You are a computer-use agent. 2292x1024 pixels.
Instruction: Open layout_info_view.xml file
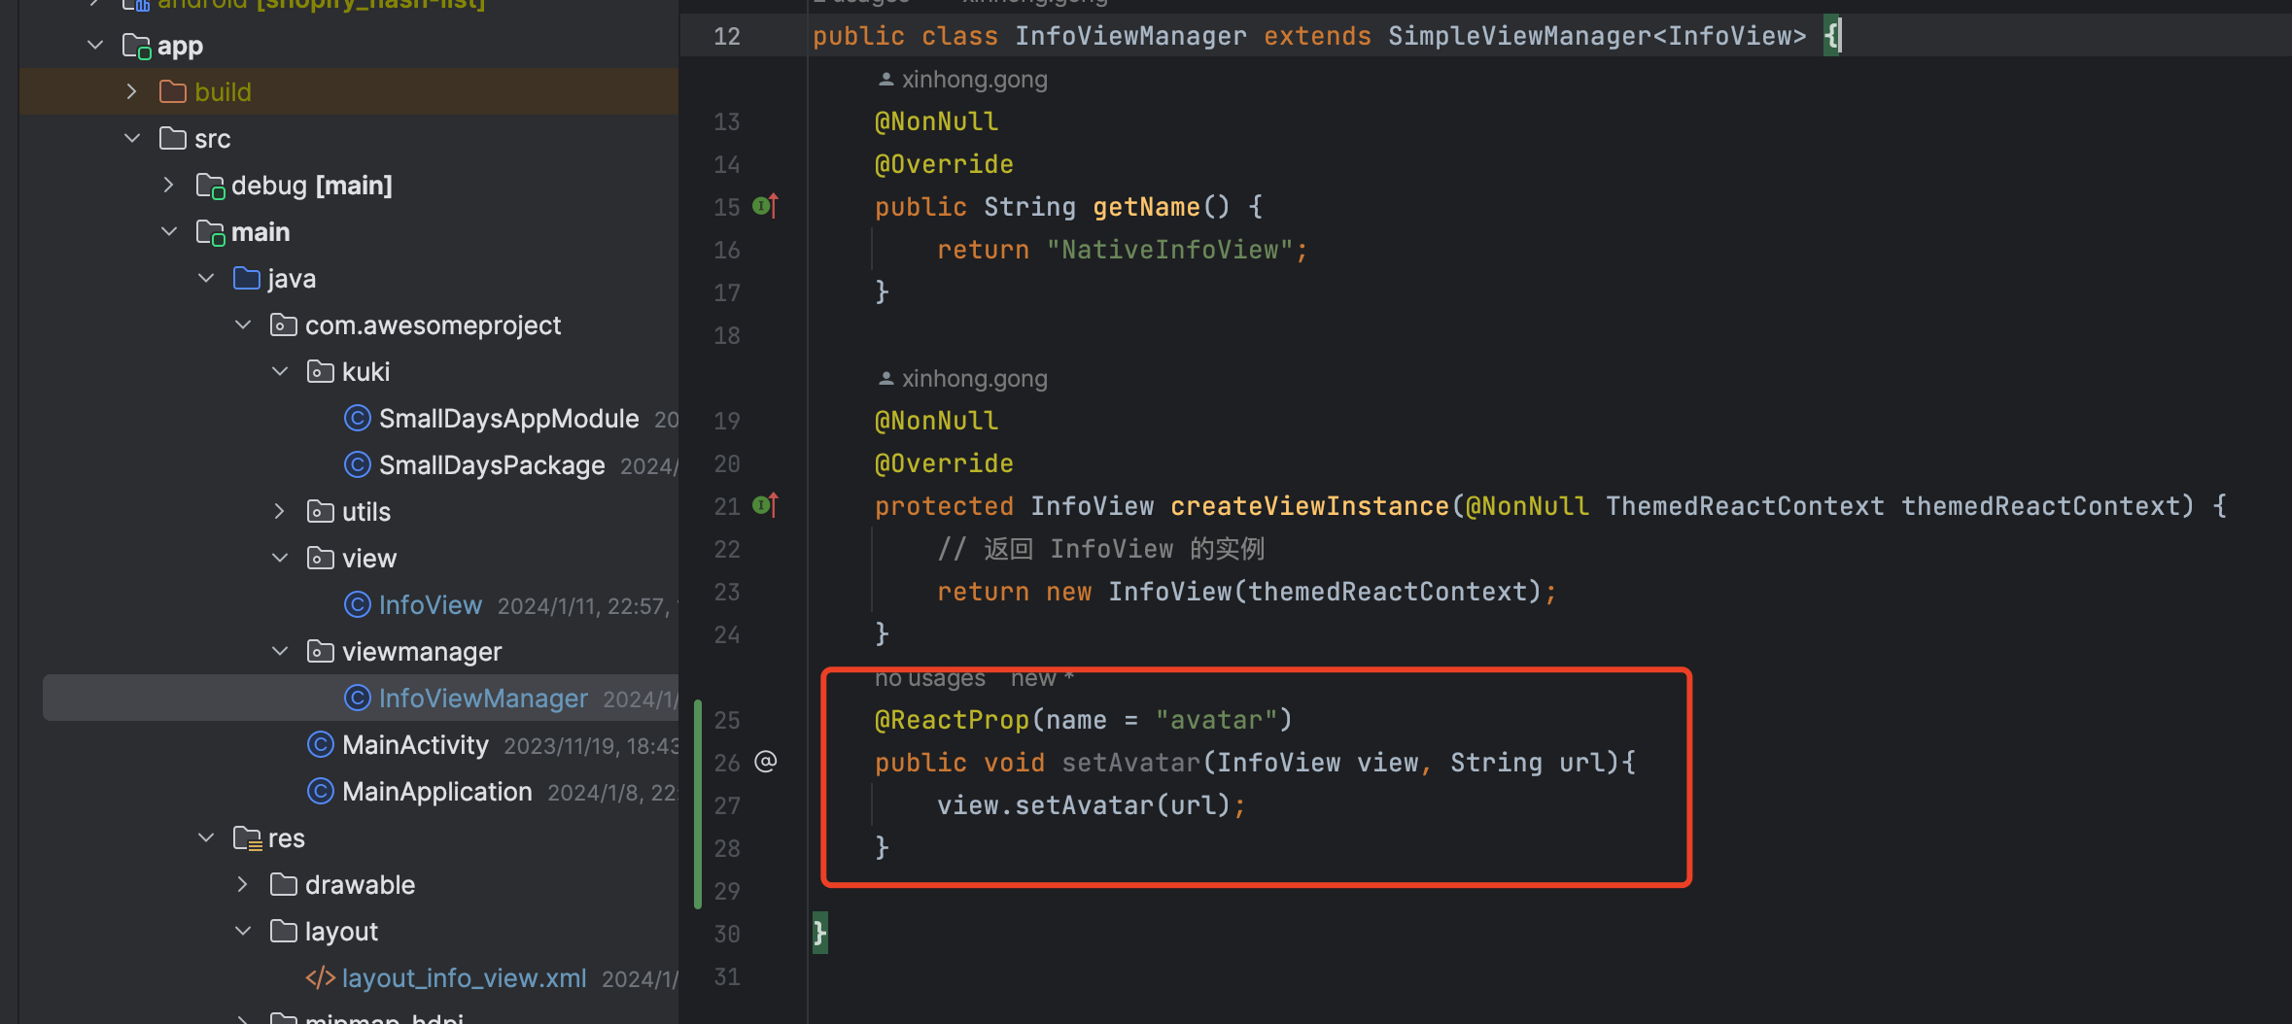coord(464,978)
